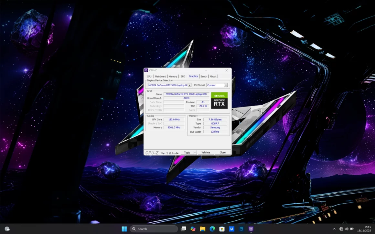
Task: Click the network icon in the system tray
Action: (341, 229)
